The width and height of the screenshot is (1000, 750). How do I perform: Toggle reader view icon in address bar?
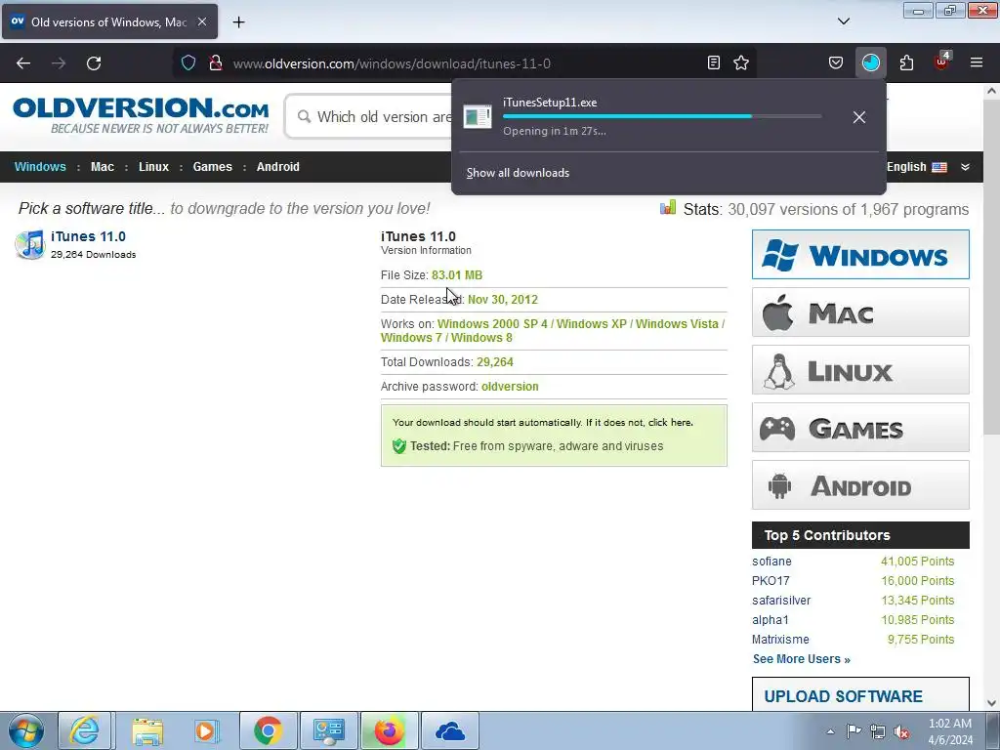pyautogui.click(x=714, y=62)
